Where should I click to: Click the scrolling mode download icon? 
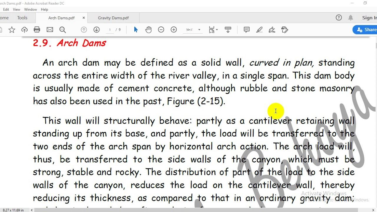pos(228,30)
